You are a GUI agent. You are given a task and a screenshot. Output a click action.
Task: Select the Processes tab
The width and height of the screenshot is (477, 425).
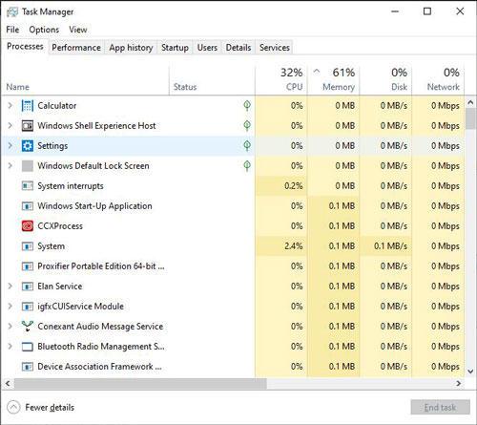(25, 47)
